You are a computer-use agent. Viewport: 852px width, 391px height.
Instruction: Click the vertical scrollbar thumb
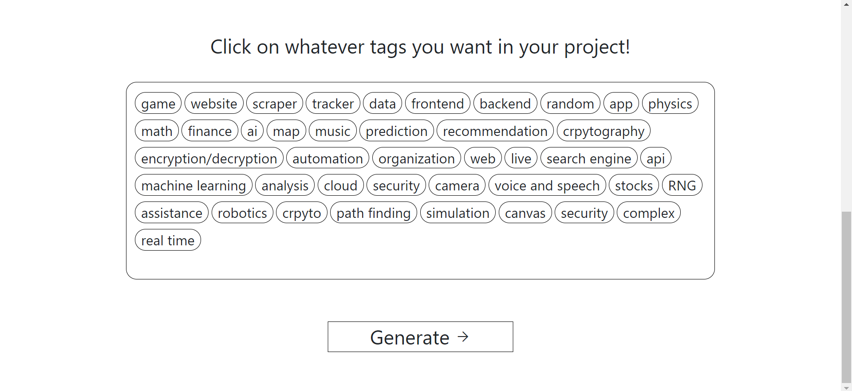pos(846,297)
